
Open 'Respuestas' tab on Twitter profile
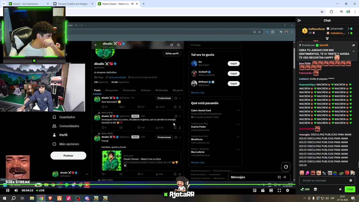tap(112, 90)
